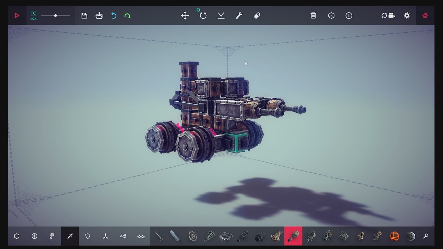
Task: Undo the last action with the blue arrow
Action: 114,16
